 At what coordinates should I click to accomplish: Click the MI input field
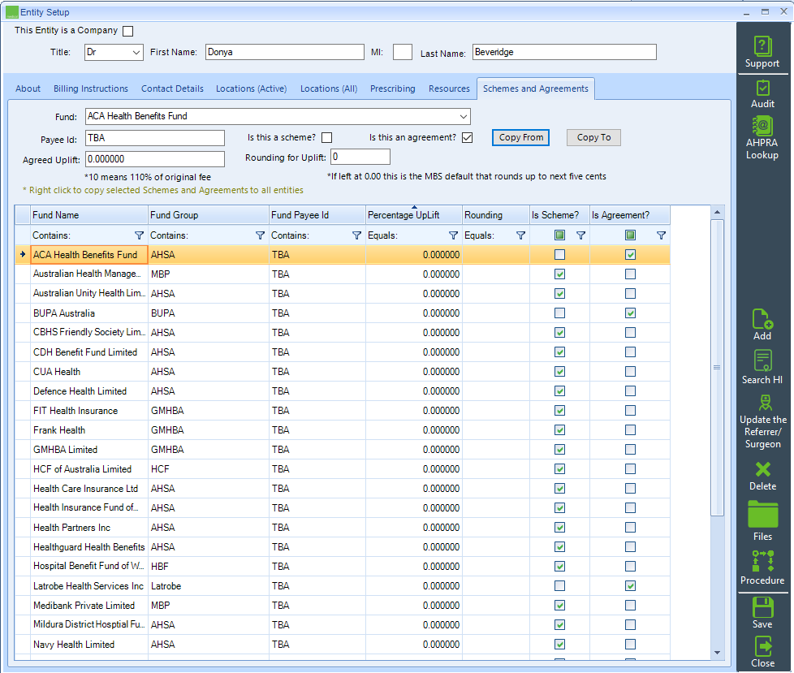point(403,52)
